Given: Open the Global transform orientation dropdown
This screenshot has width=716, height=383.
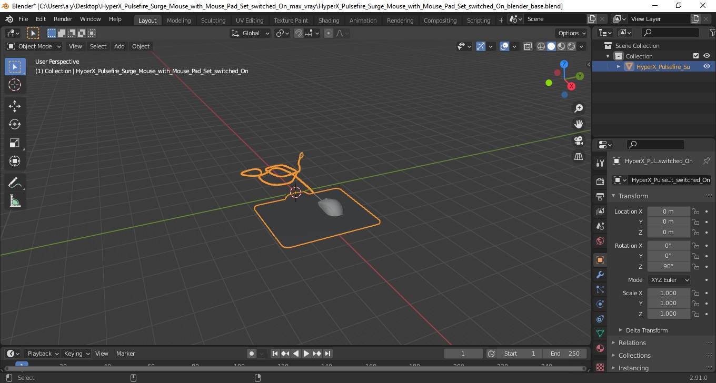Looking at the screenshot, I should click(x=251, y=33).
